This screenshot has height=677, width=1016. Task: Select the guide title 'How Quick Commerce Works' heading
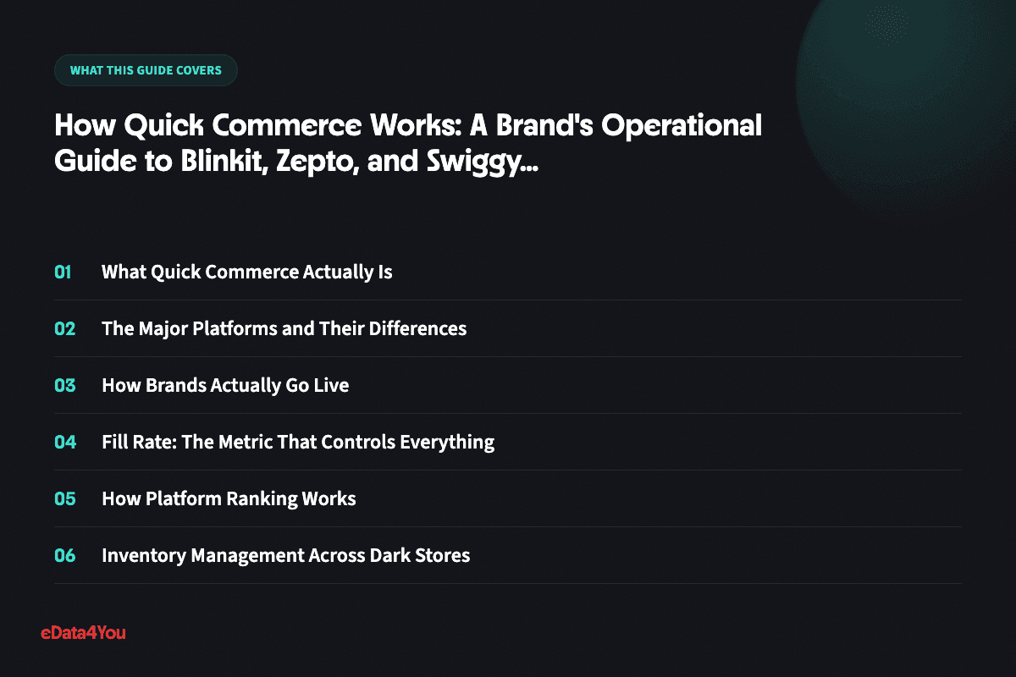coord(408,142)
